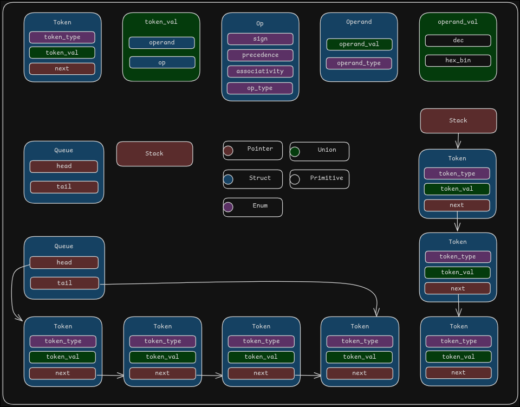The height and width of the screenshot is (407, 520).
Task: Click the Struct legend circle
Action: (229, 179)
